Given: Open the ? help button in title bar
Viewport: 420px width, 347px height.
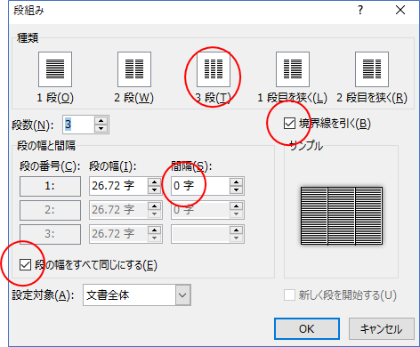Looking at the screenshot, I should tap(360, 11).
